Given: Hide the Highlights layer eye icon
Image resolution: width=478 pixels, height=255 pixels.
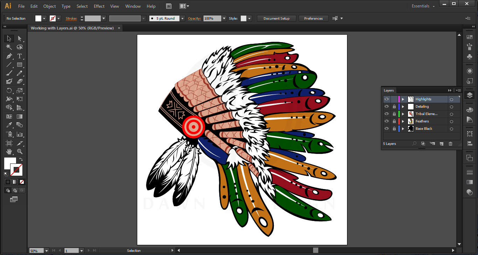Looking at the screenshot, I should (387, 99).
